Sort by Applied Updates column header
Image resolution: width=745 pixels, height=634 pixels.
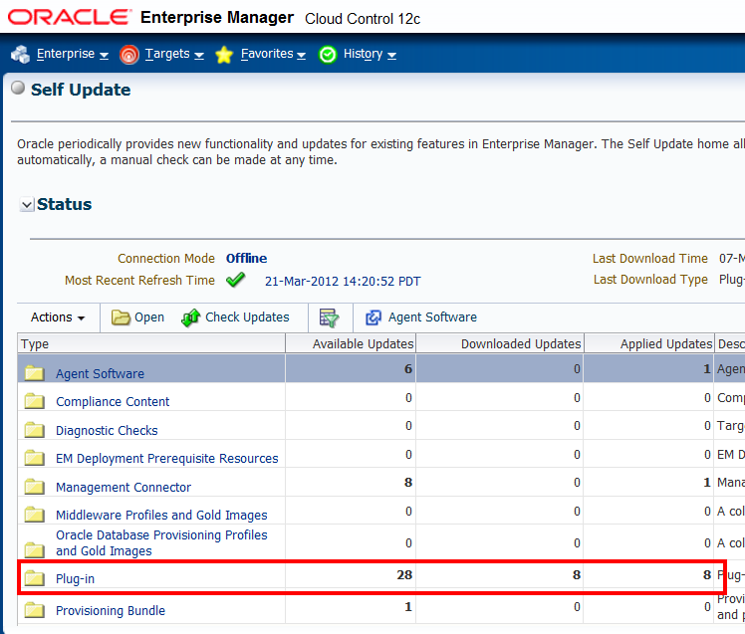(648, 343)
